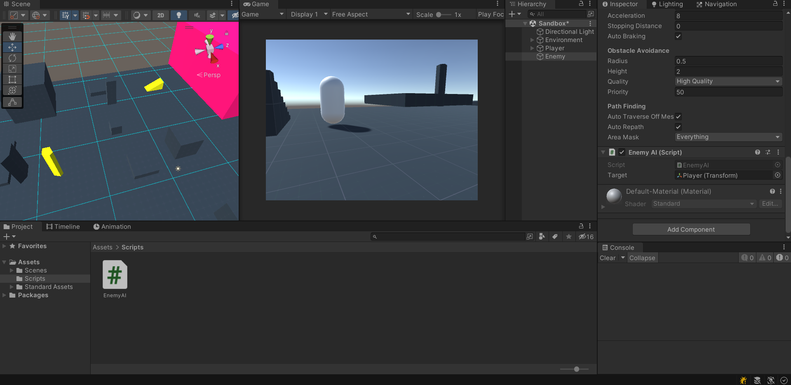
Task: Select the Rotate tool
Action: [x=12, y=58]
